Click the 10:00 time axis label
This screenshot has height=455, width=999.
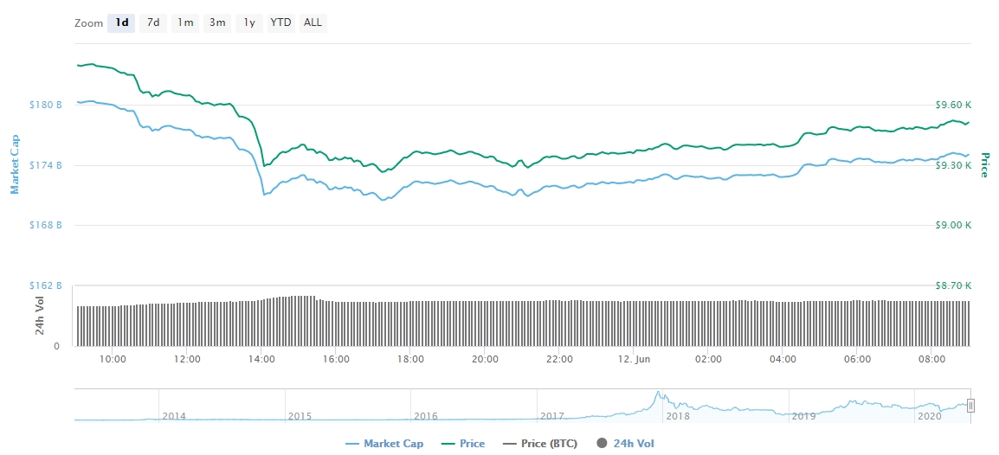[x=113, y=359]
